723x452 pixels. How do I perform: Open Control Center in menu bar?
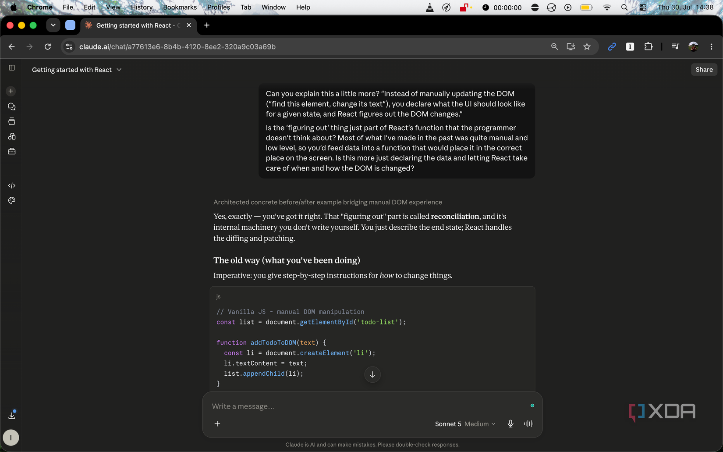(643, 7)
